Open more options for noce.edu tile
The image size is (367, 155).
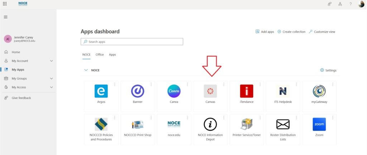(x=187, y=118)
